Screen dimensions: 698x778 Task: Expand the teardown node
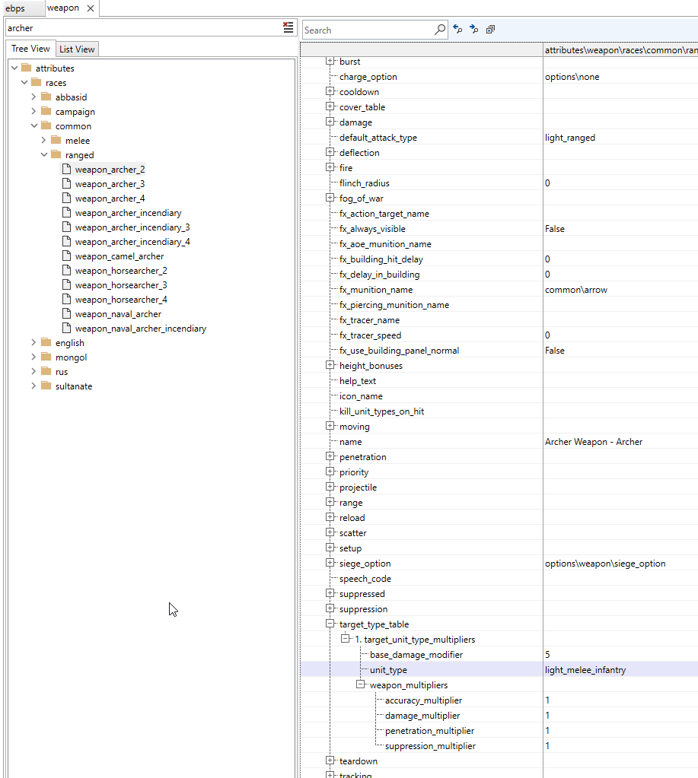coord(330,761)
